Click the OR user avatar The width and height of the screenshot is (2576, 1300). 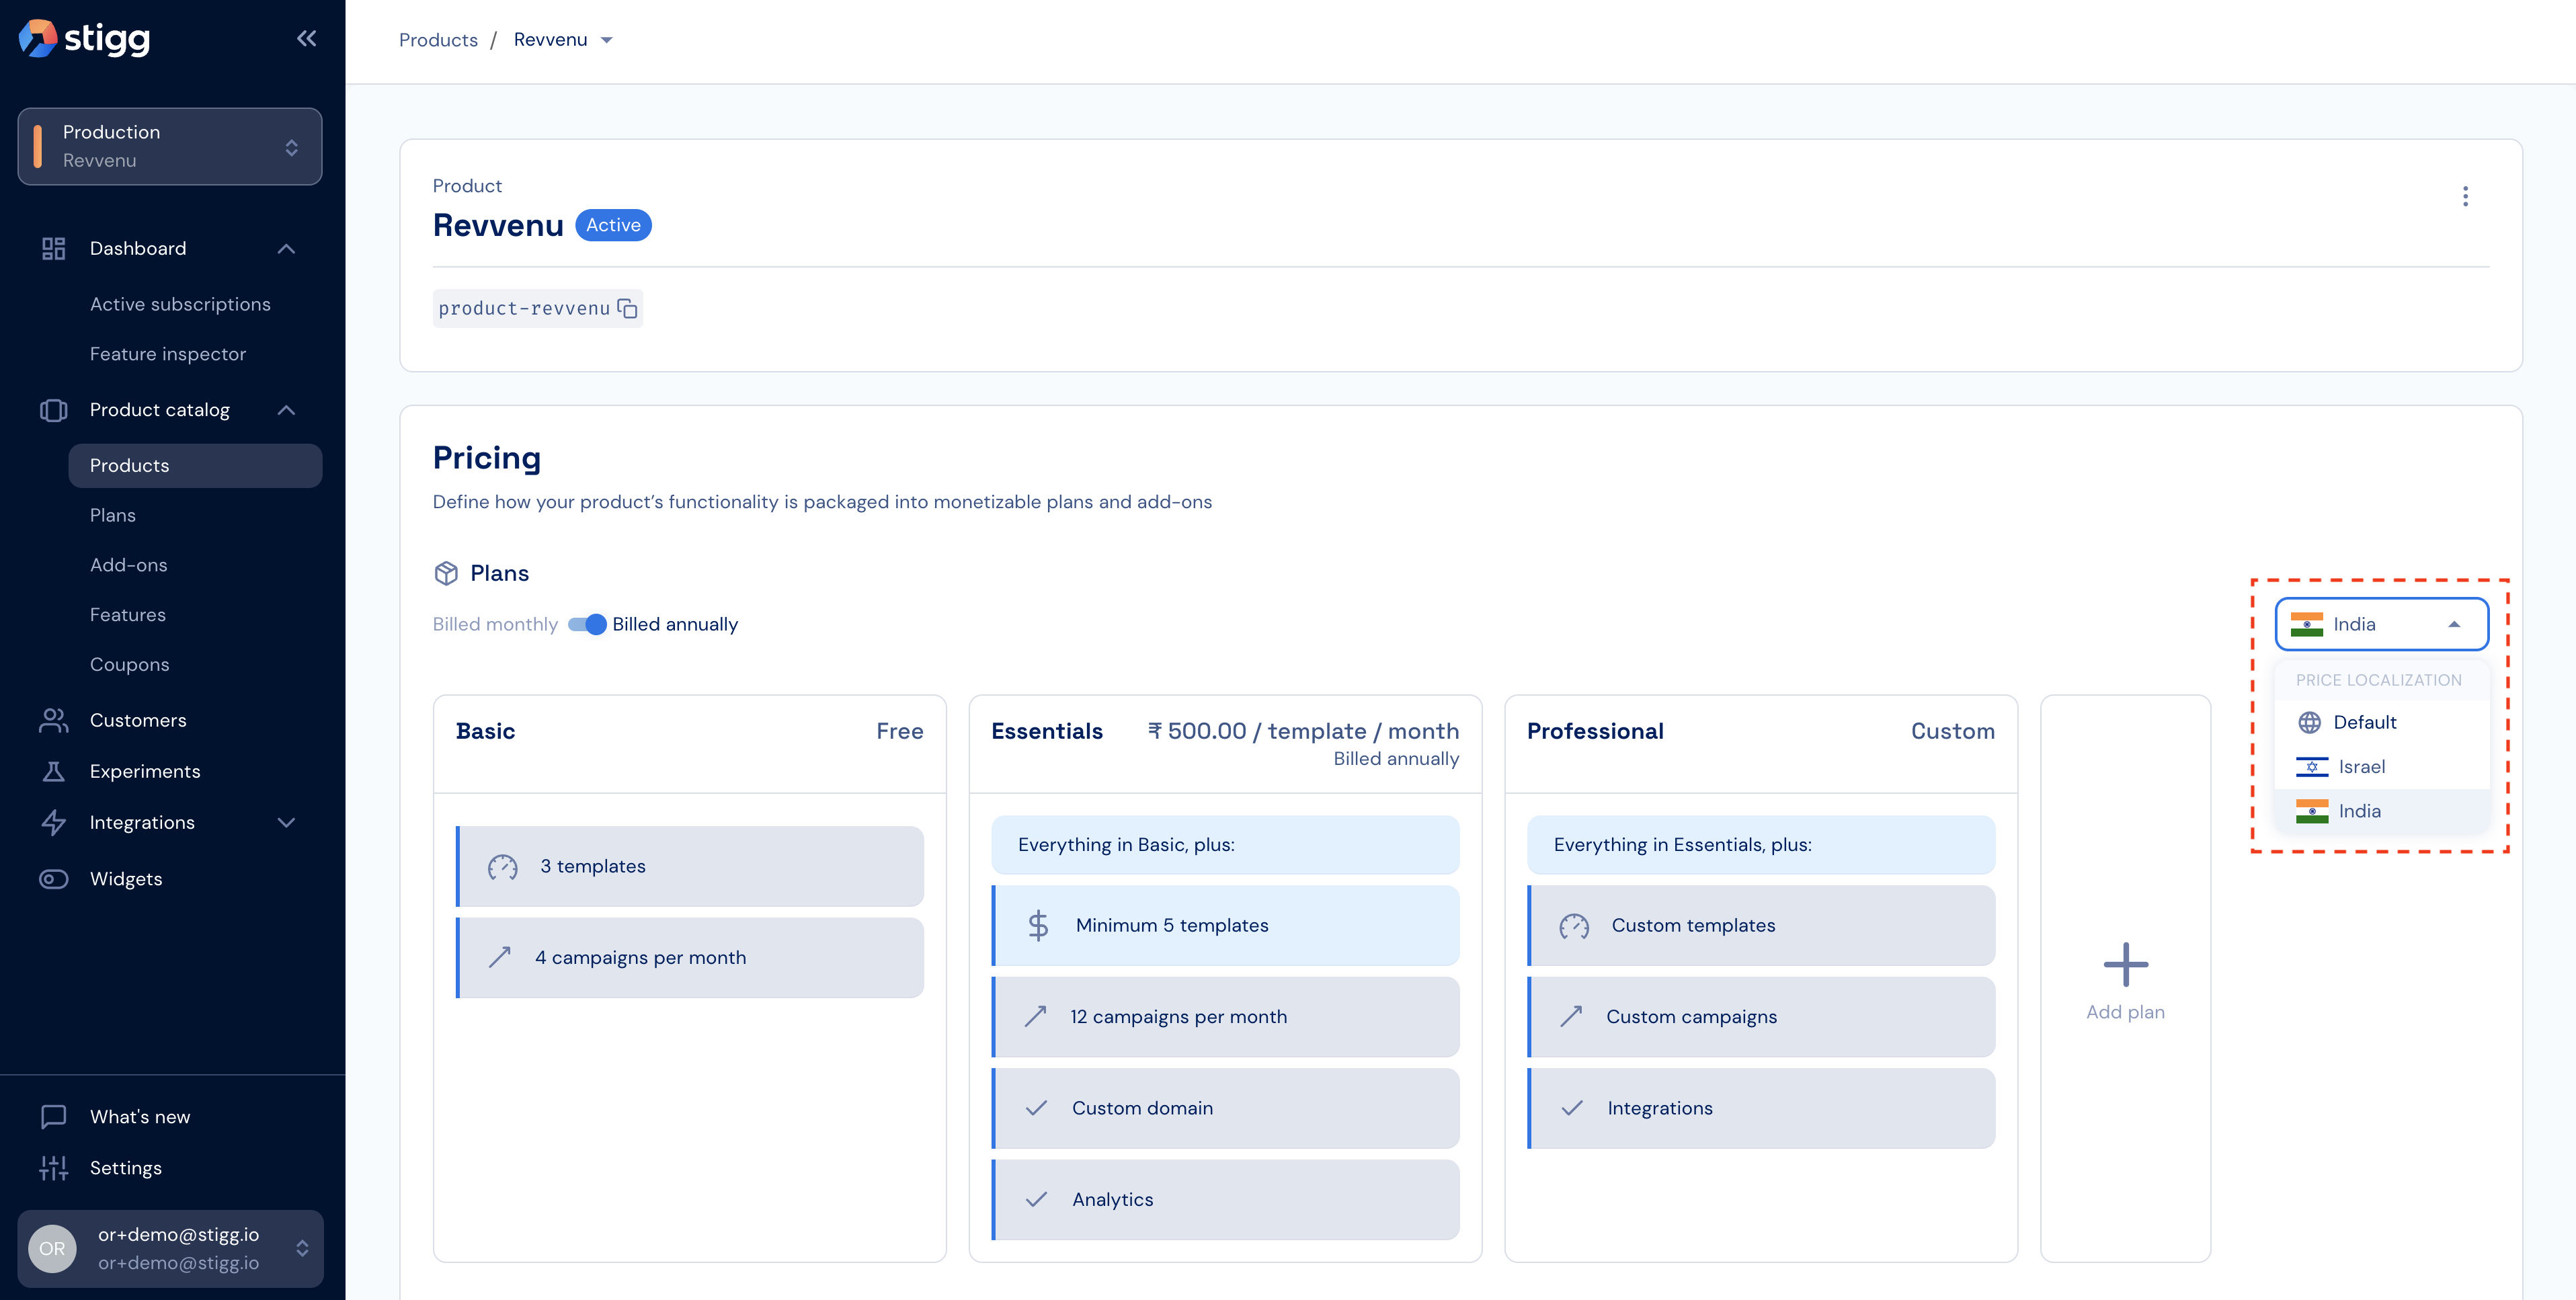[x=52, y=1248]
